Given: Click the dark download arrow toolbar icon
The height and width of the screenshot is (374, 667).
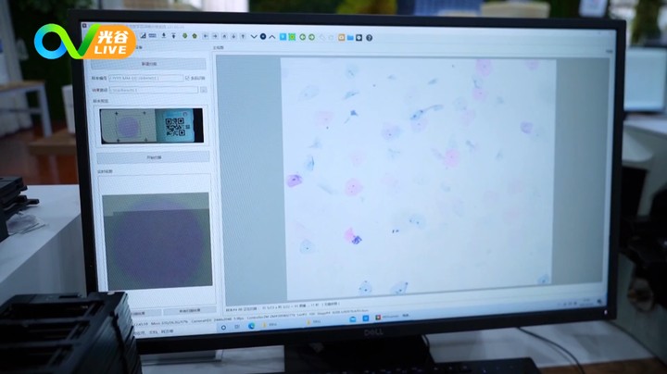Looking at the screenshot, I should [164, 36].
